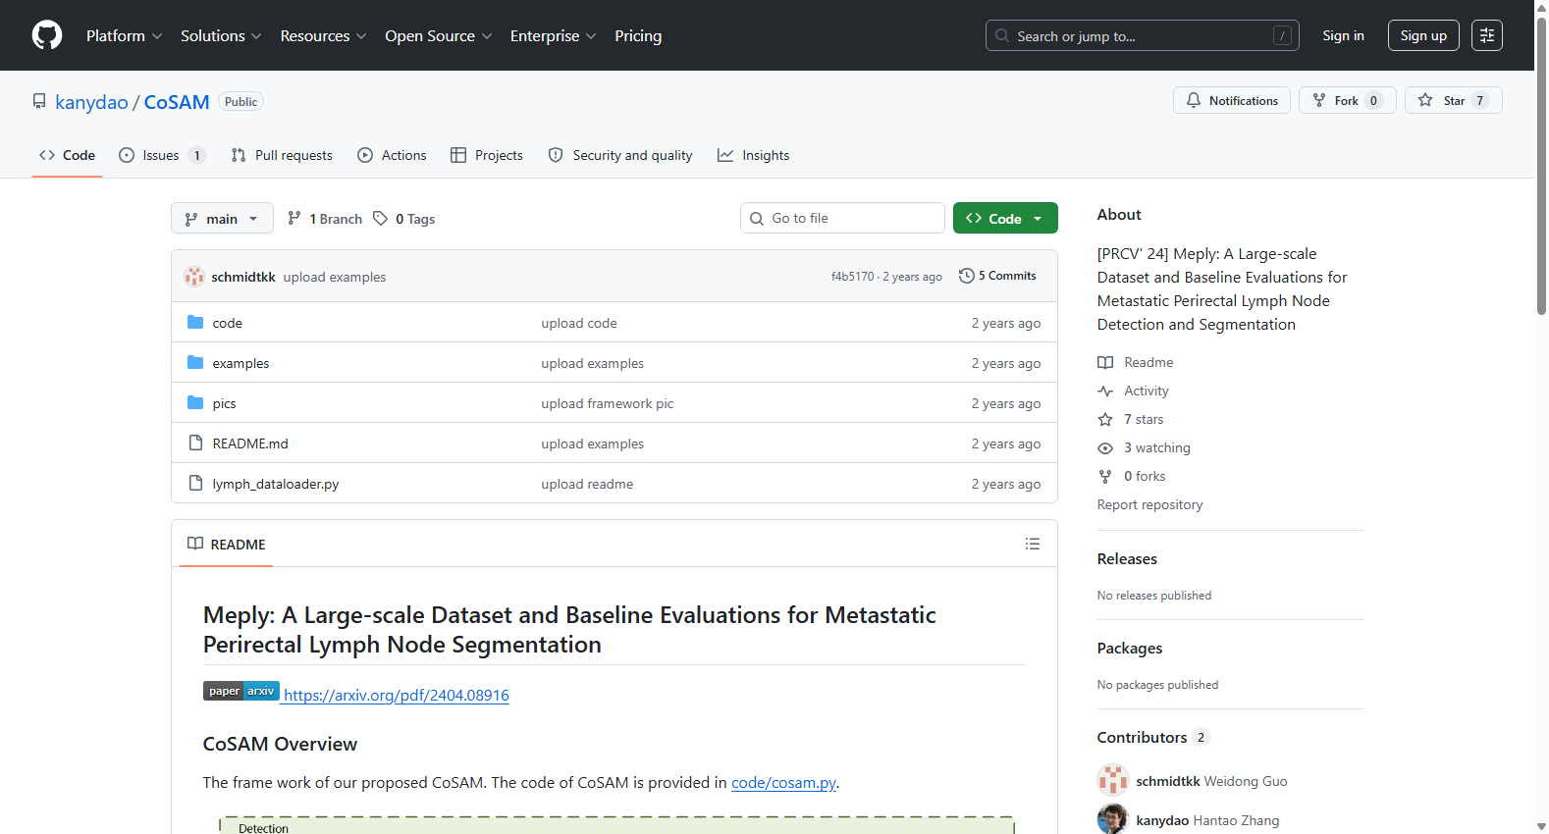Screen dimensions: 1549x834
Task: Click schmidtkk avatar in latest commit row
Action: point(194,277)
